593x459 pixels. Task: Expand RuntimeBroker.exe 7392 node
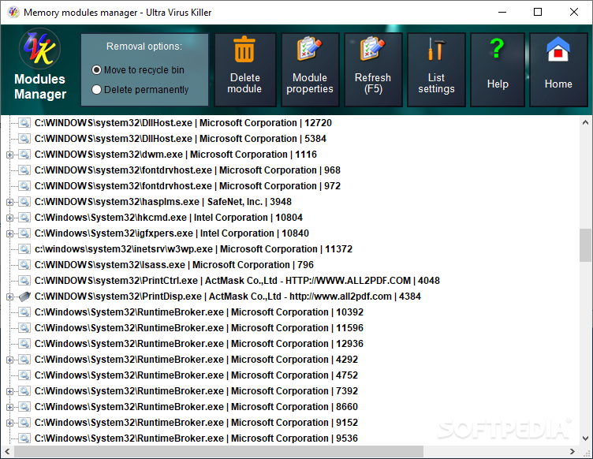(9, 391)
